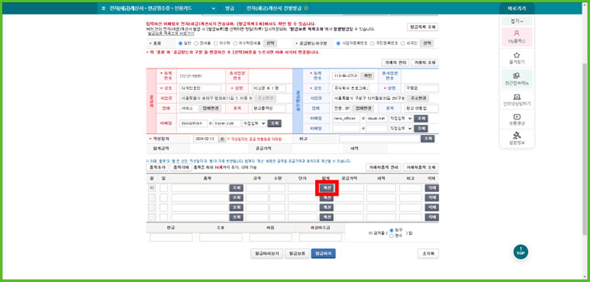Click 선택 button after 종류 options
The width and height of the screenshot is (590, 282).
[x=269, y=43]
